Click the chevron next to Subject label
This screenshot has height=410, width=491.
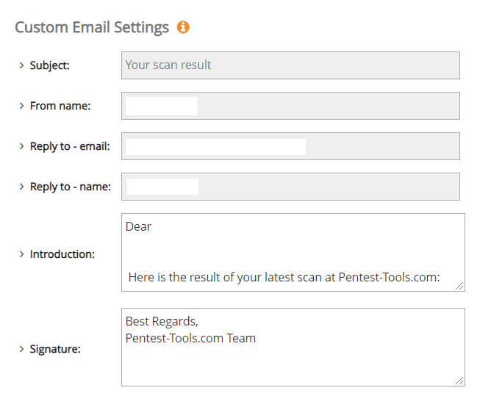21,65
